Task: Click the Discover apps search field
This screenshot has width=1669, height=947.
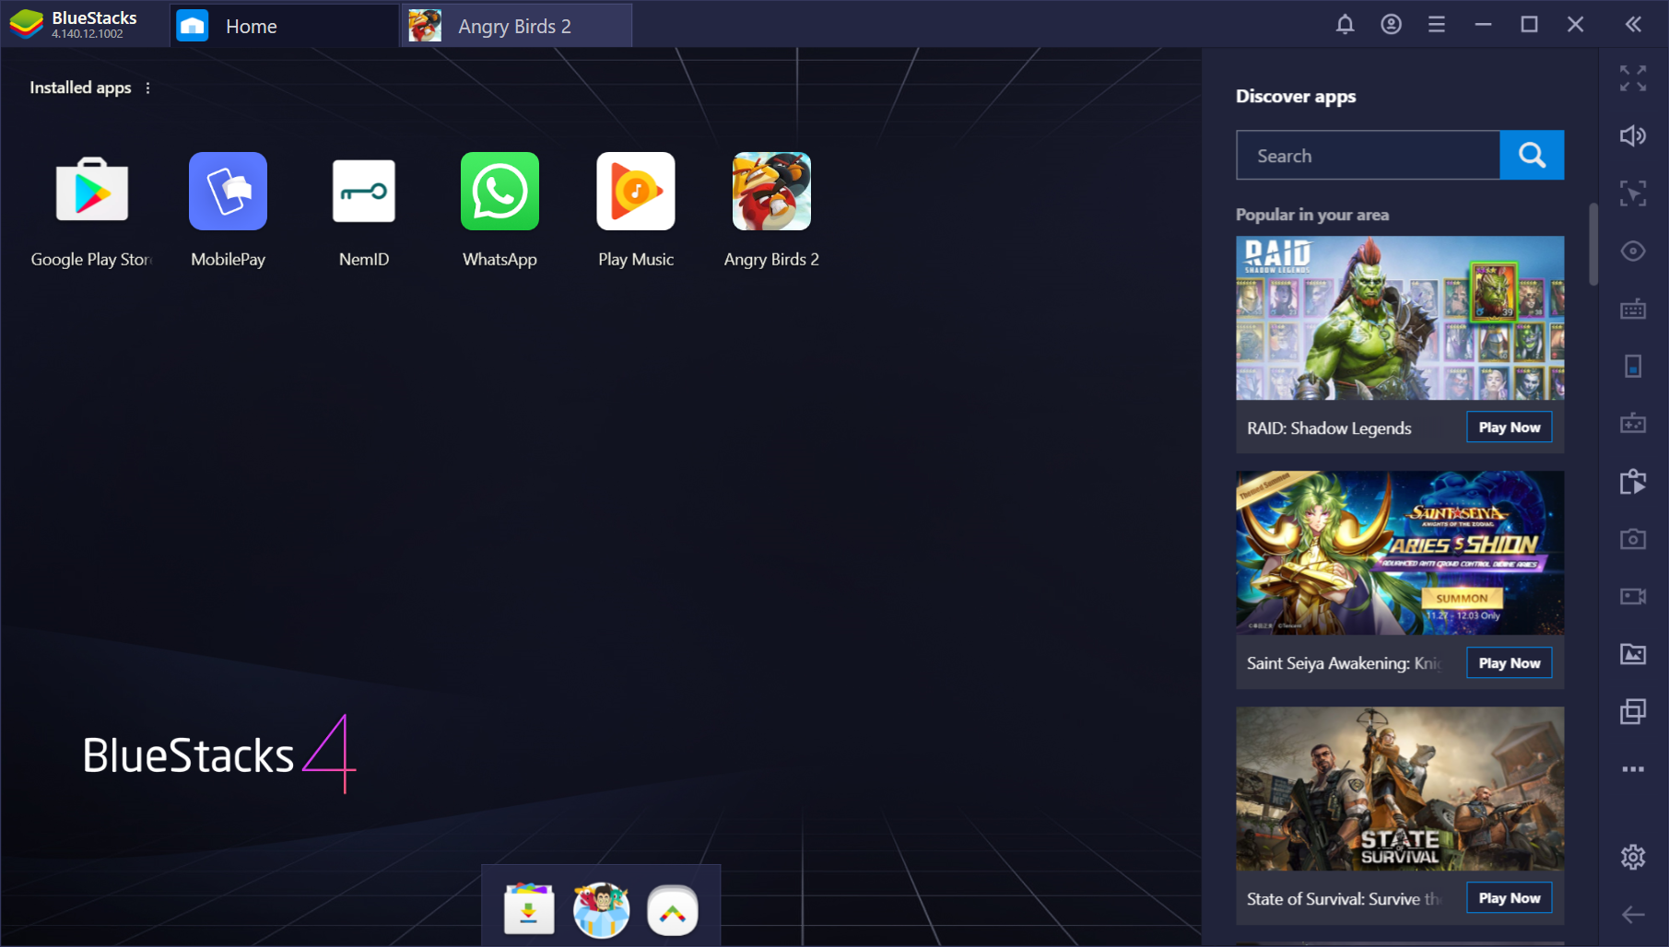Action: 1368,156
